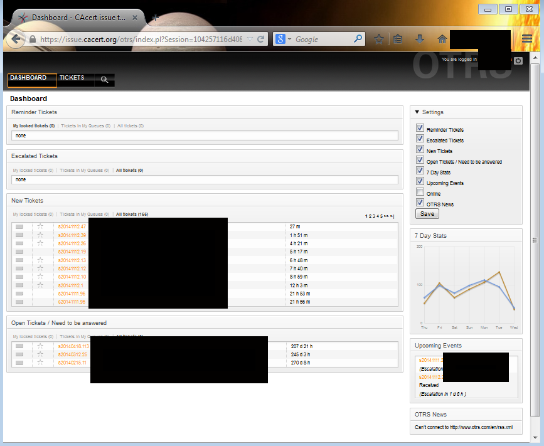Uncheck the Reminder Tickets checkbox
The image size is (544, 446).
420,128
